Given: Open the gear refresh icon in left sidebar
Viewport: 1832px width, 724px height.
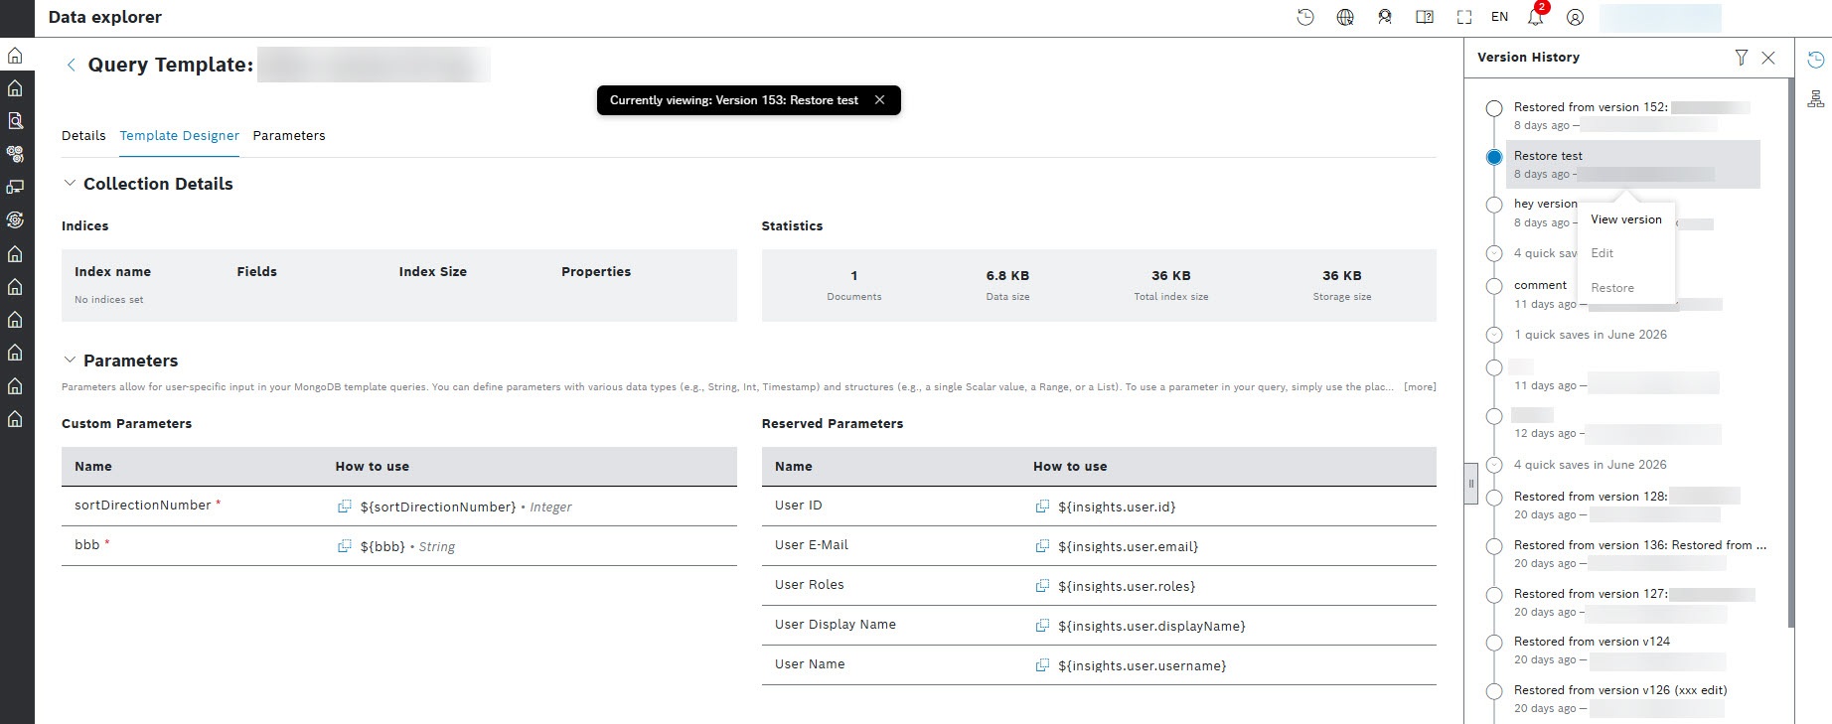Looking at the screenshot, I should coord(15,219).
